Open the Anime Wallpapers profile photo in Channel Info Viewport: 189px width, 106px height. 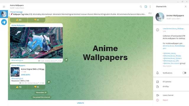pos(160,17)
